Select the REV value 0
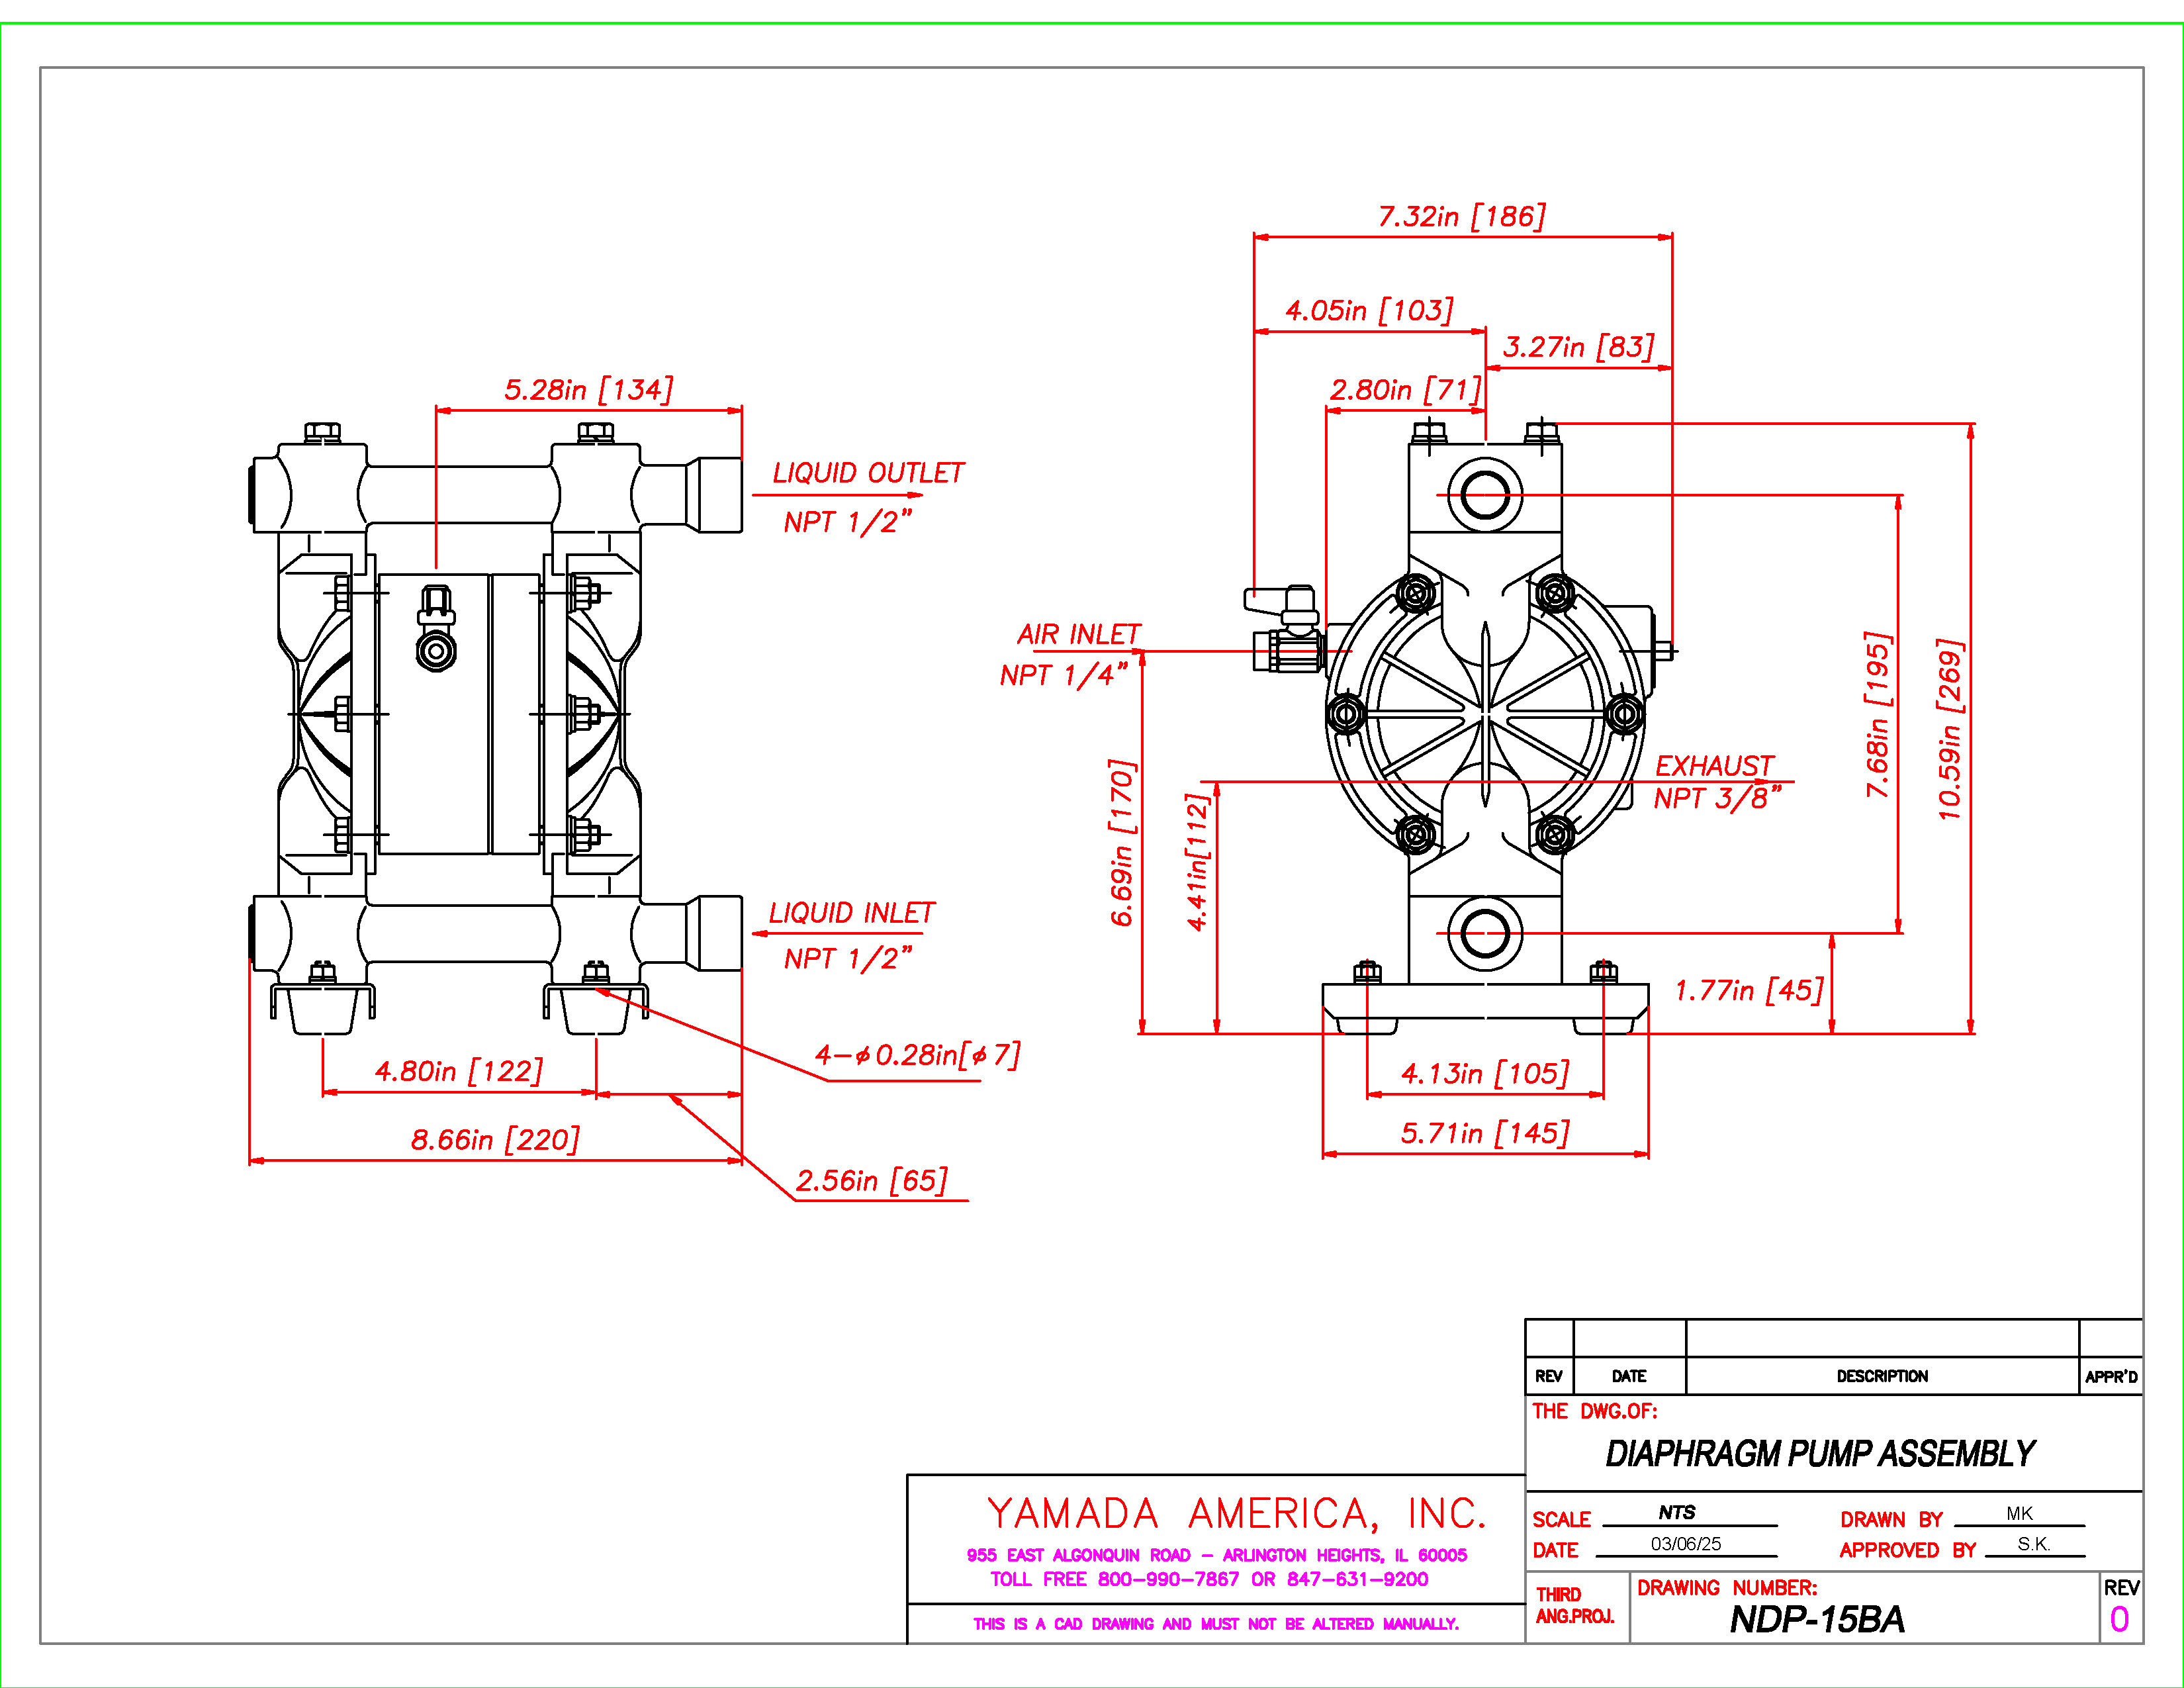 tap(2118, 1620)
